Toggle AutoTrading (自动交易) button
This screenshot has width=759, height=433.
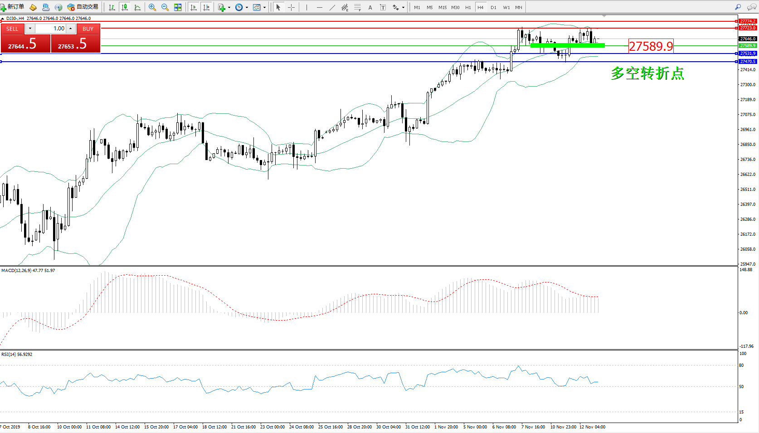(x=83, y=7)
